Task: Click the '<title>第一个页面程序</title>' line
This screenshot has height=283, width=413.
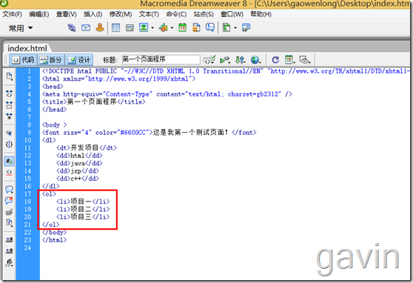Action: [93, 101]
